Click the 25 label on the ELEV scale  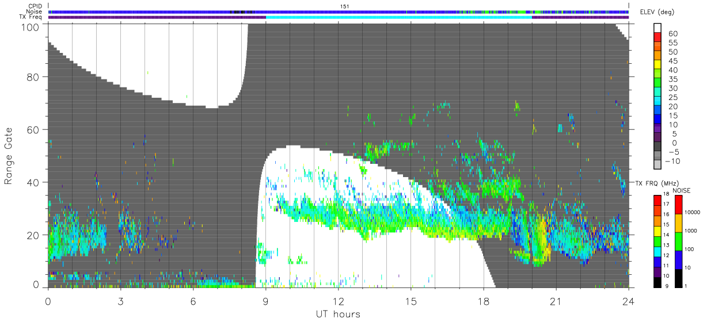[x=673, y=98]
